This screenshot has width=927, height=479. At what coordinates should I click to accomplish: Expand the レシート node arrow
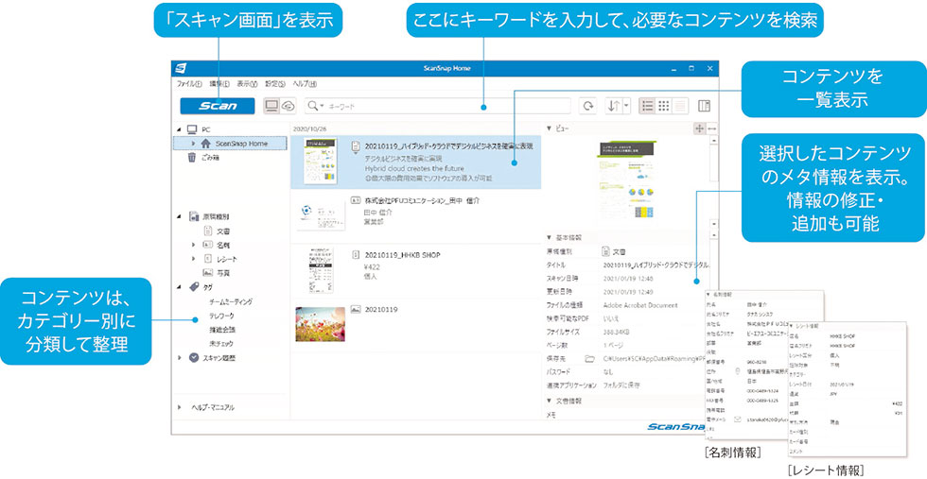point(193,259)
